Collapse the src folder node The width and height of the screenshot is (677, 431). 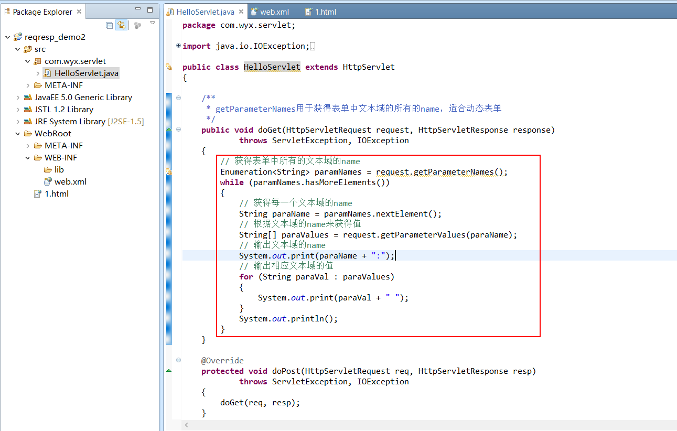pyautogui.click(x=17, y=49)
